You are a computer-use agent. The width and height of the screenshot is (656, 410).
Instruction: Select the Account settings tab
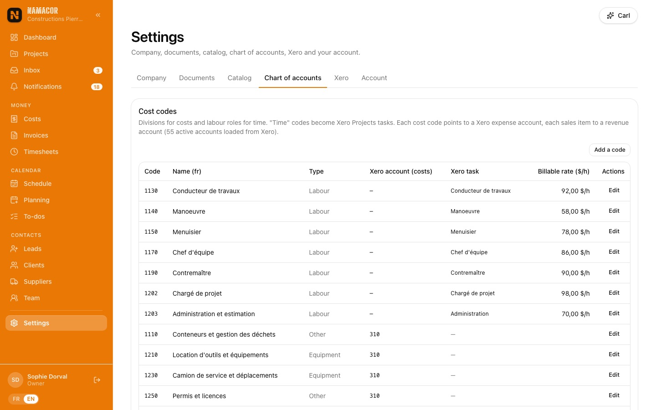(374, 78)
